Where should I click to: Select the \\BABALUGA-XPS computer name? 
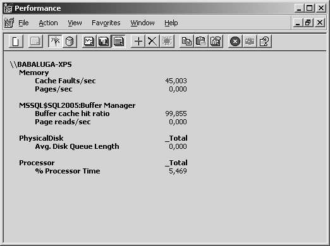pyautogui.click(x=40, y=64)
